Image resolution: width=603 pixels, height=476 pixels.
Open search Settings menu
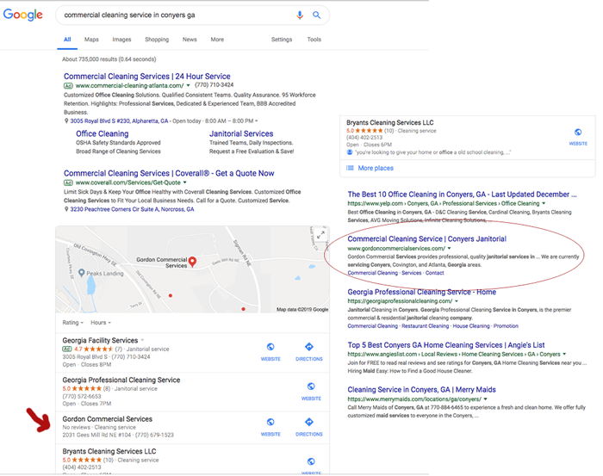point(282,40)
